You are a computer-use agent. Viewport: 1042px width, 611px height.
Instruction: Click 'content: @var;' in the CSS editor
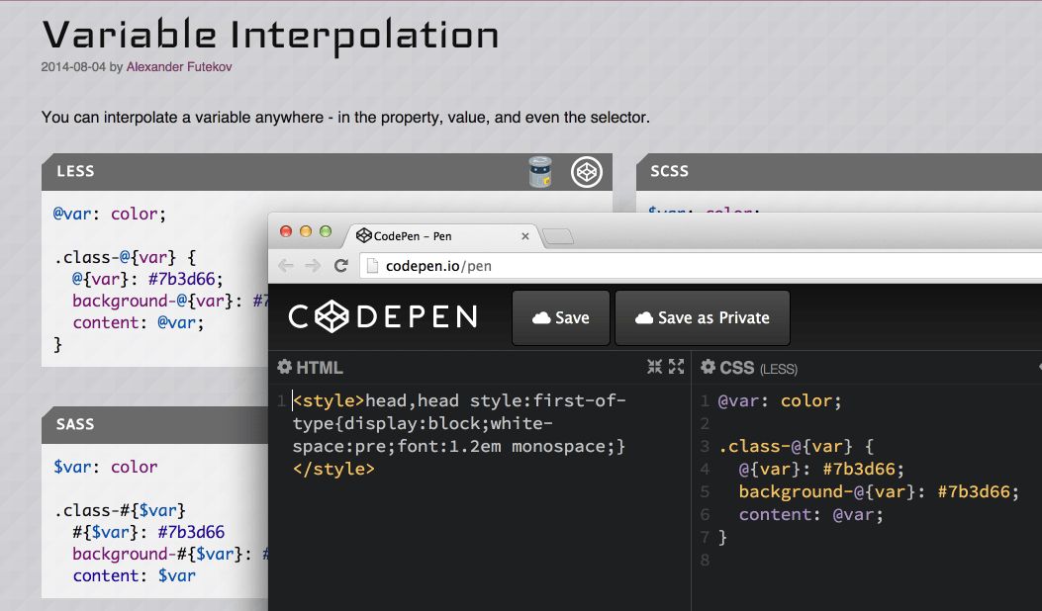point(810,515)
